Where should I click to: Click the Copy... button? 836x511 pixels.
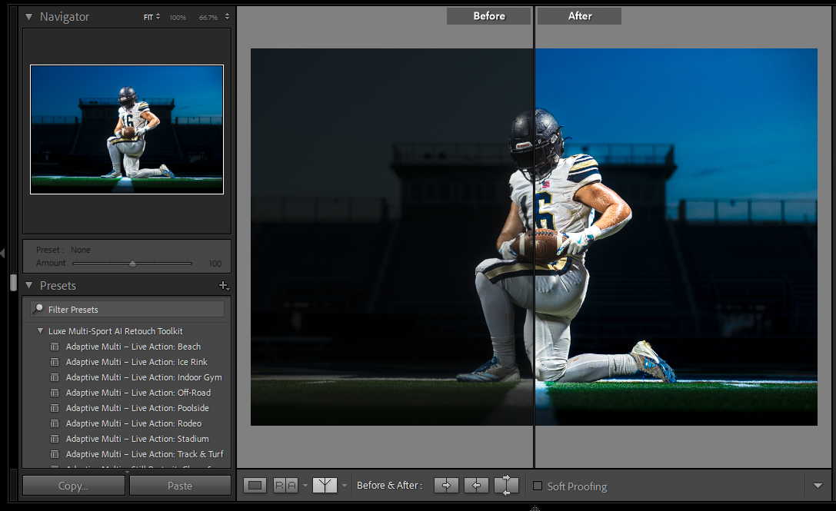click(74, 486)
